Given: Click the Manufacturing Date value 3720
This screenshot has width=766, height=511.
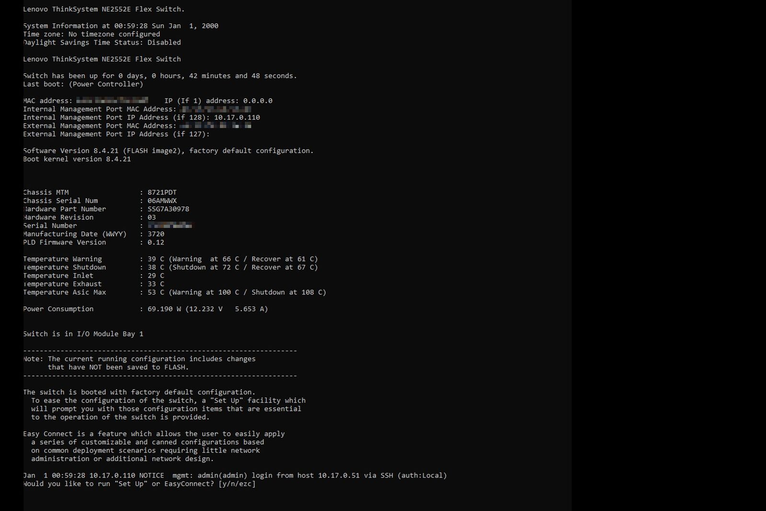Looking at the screenshot, I should coord(156,234).
